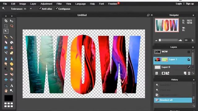Select the Gradient tool
The image size is (198, 111).
click(6, 47)
